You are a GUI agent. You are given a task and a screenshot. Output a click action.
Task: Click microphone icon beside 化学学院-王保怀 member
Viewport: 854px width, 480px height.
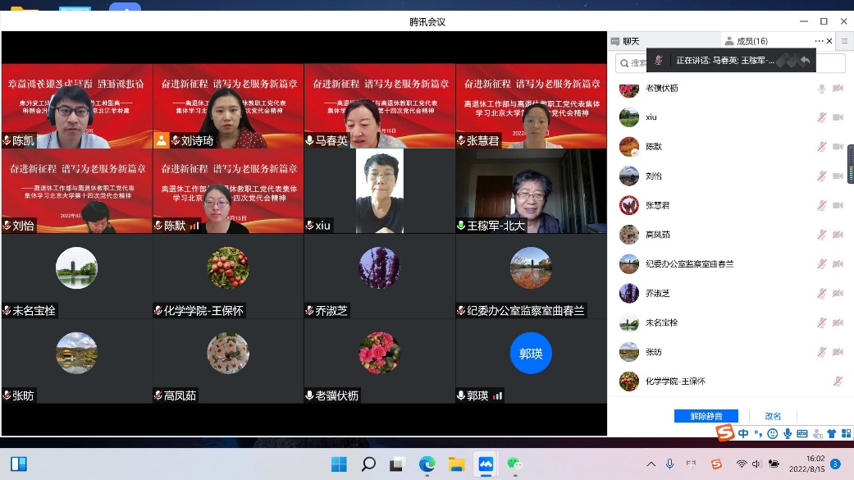click(x=838, y=382)
